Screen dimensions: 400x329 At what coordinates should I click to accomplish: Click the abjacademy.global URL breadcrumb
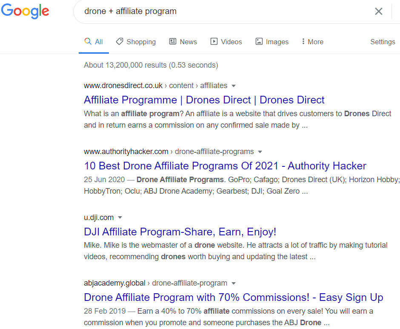tap(156, 283)
